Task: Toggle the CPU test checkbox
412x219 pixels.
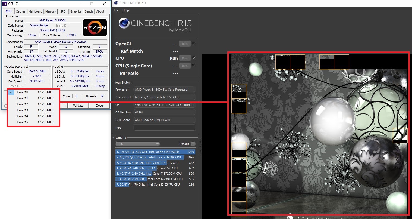Action: coord(194,58)
